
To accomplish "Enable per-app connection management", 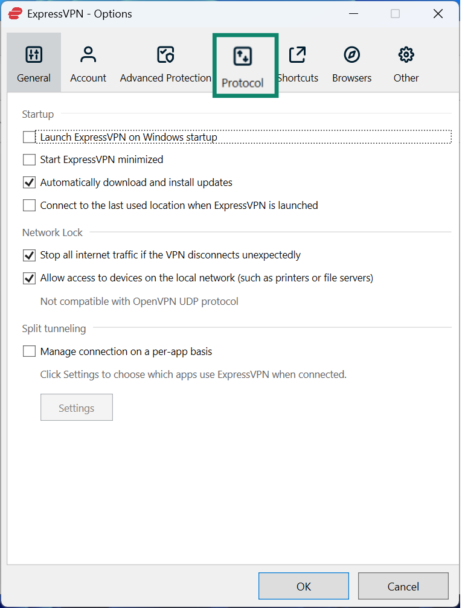I will [28, 351].
